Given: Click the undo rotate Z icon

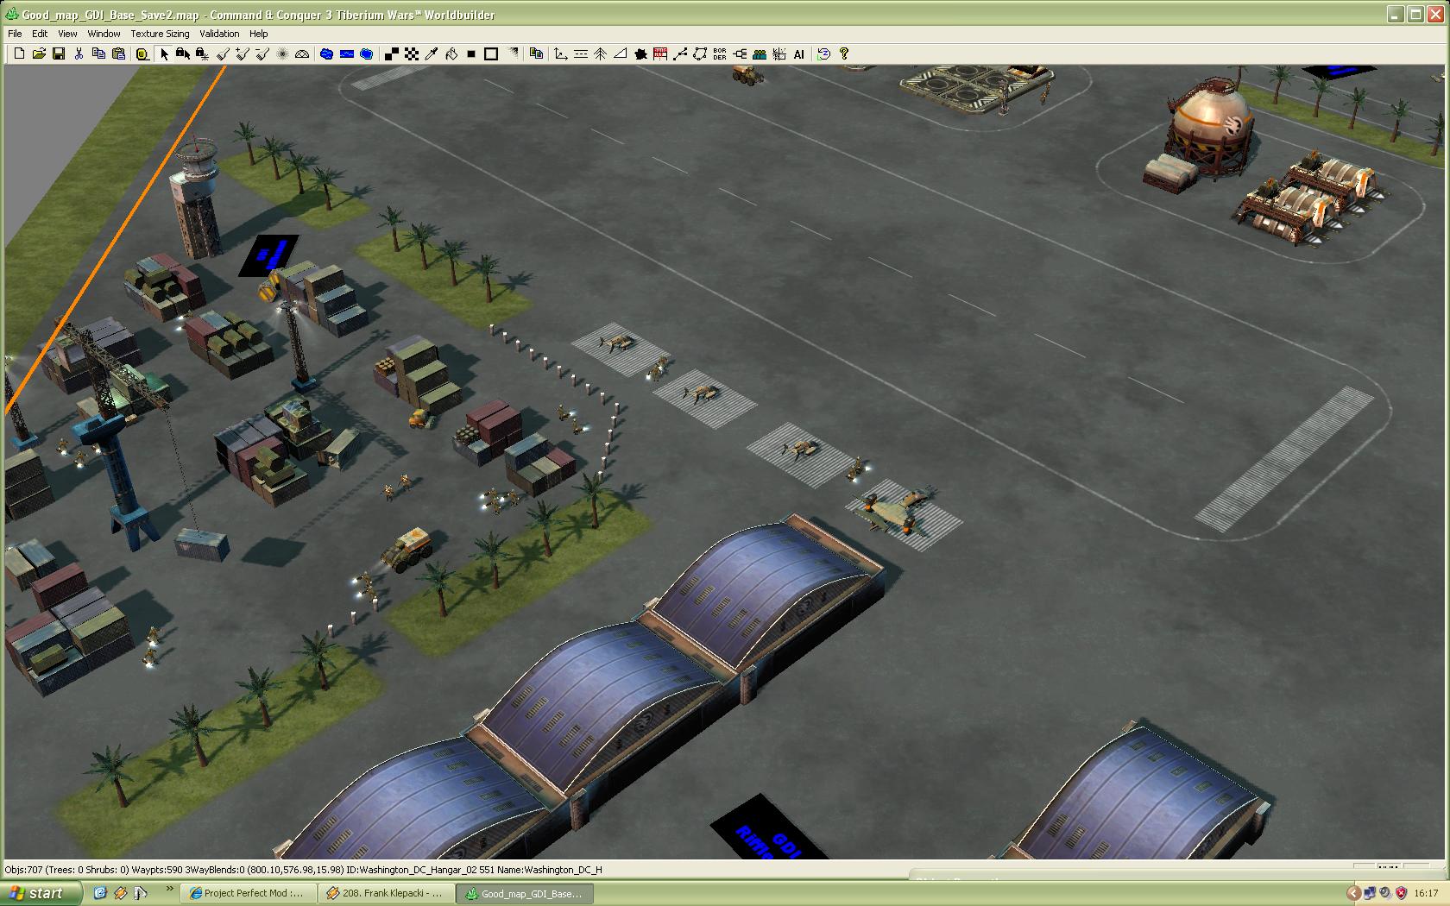Looking at the screenshot, I should click(823, 53).
